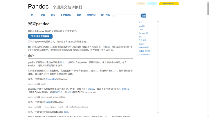
Task: Jump to macOS section in sidebar
Action: pos(141,26)
